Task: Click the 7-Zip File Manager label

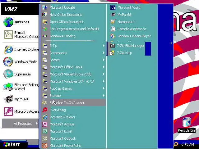Action: (x=131, y=46)
